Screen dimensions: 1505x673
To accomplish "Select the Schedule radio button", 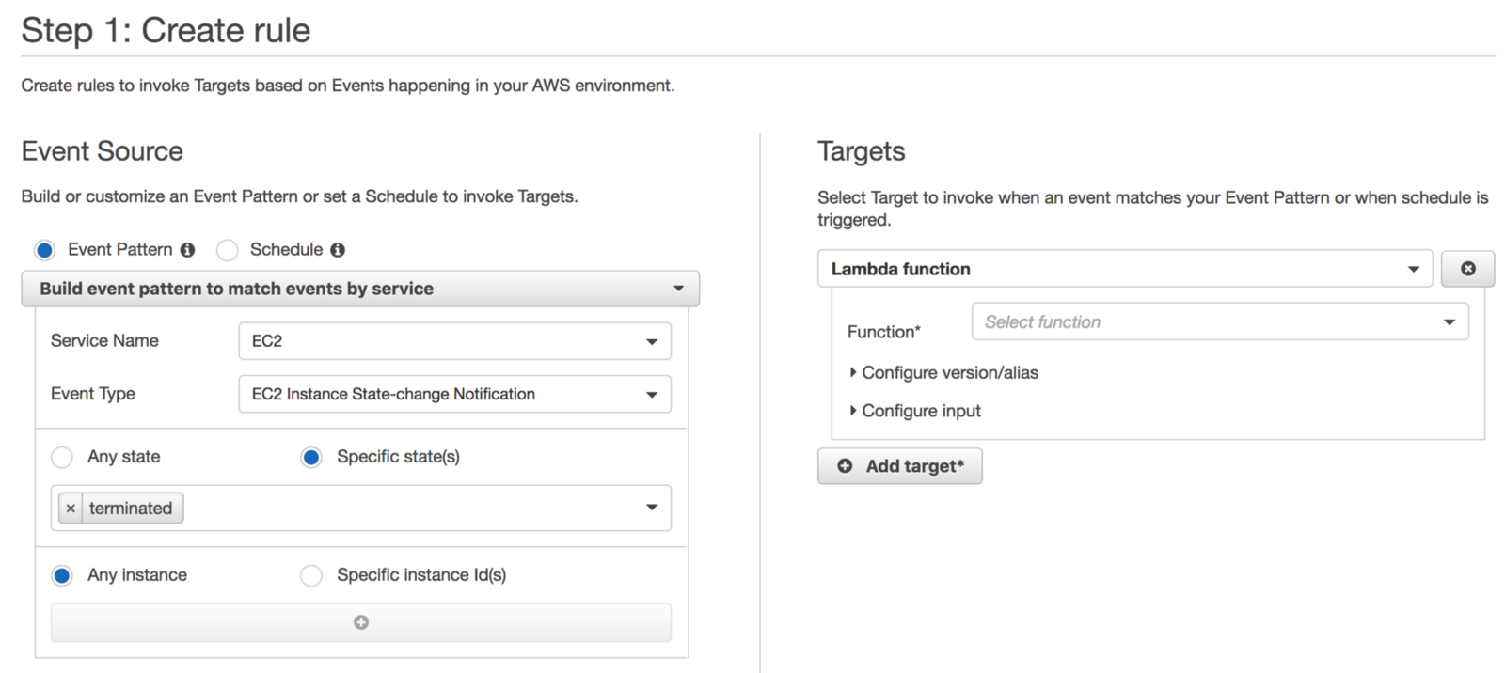I will (x=227, y=250).
